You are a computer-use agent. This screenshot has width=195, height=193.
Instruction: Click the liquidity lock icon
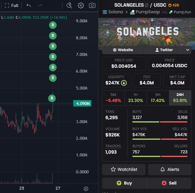point(124,83)
